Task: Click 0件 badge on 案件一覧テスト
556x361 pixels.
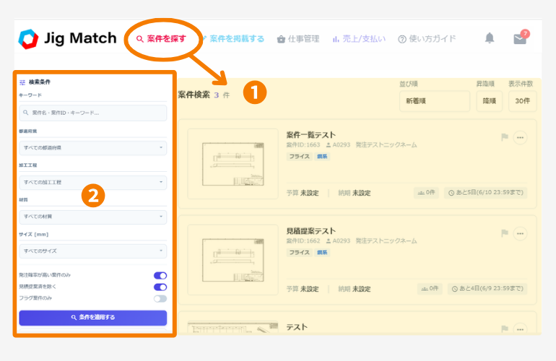Action: (x=426, y=193)
